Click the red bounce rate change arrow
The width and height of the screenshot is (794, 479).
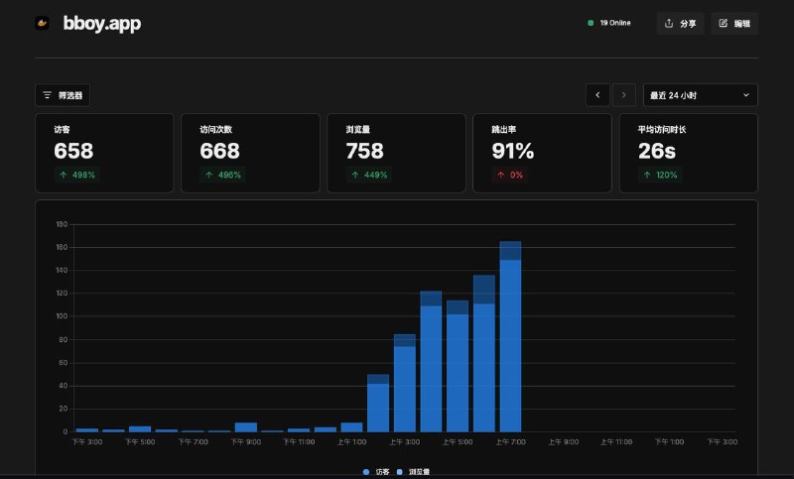click(501, 175)
